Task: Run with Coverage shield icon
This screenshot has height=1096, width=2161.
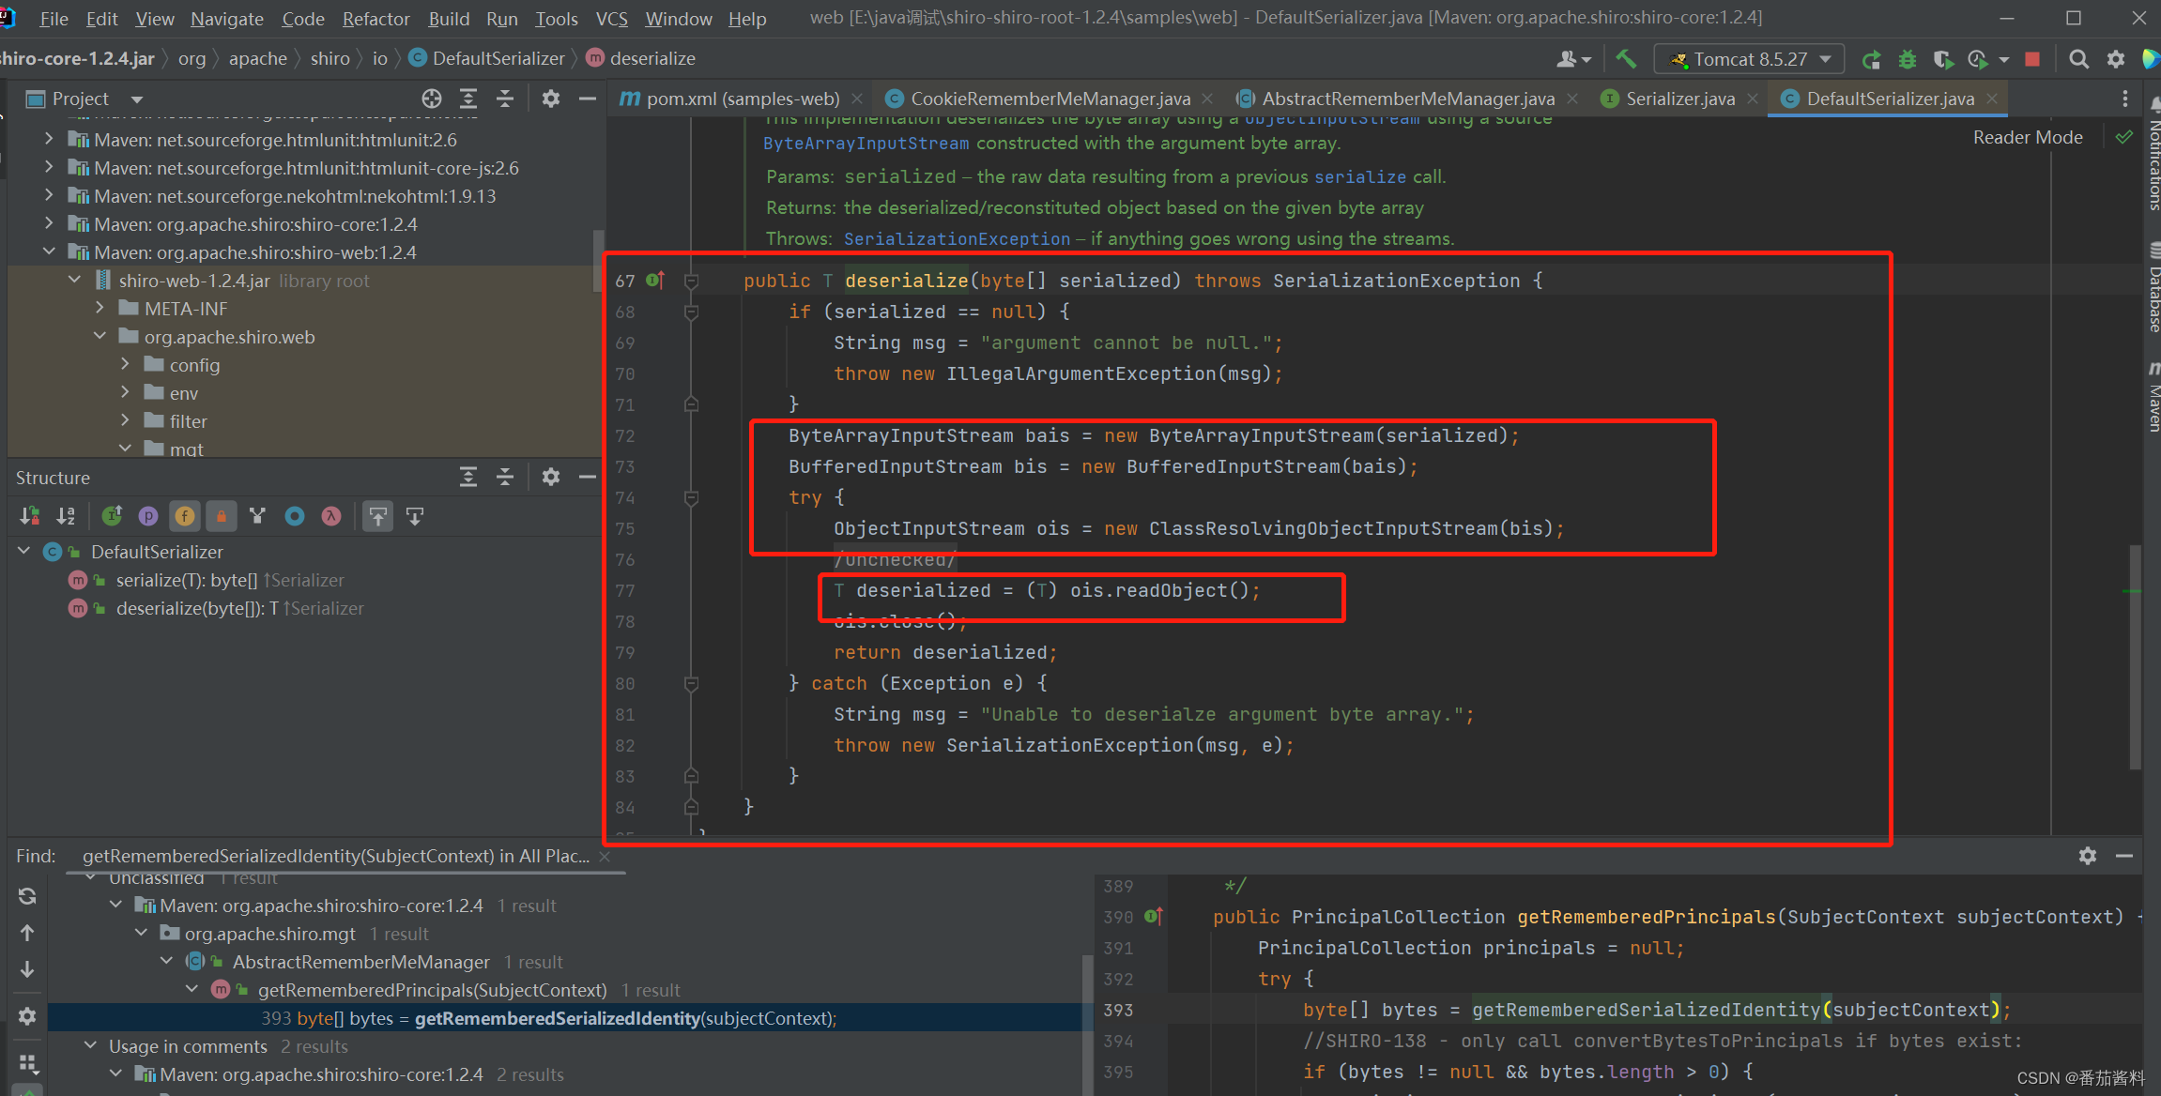Action: (1942, 59)
